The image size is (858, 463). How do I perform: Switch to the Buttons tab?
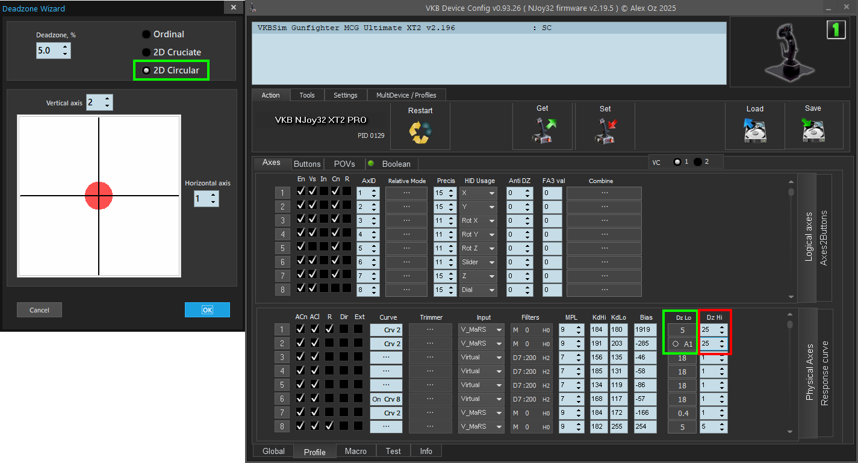click(307, 164)
